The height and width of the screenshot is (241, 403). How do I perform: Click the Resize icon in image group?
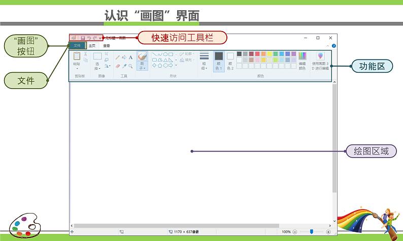[107, 59]
